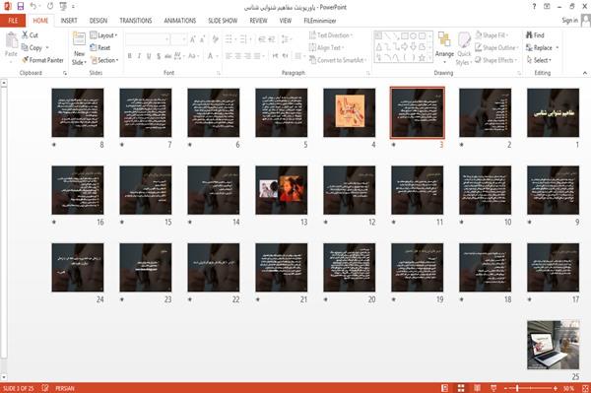Image resolution: width=591 pixels, height=393 pixels.
Task: Open the FILE tab
Action: pyautogui.click(x=13, y=21)
